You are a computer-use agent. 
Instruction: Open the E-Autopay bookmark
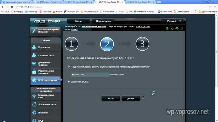pos(17,12)
